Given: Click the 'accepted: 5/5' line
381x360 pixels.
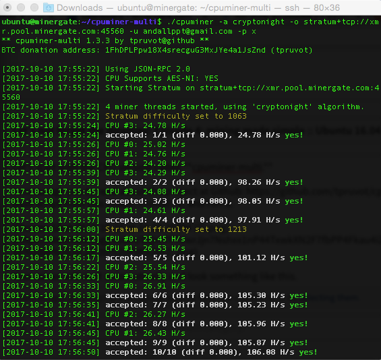Looking at the screenshot, I should (155, 258).
